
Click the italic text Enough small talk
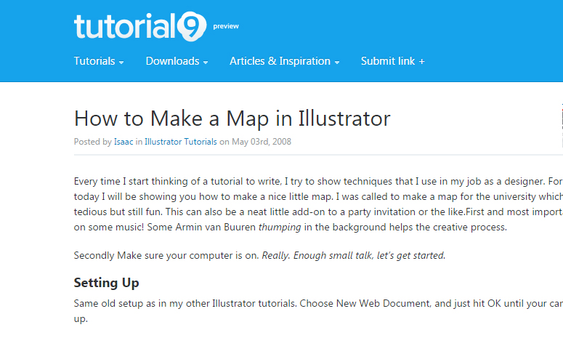tap(333, 255)
